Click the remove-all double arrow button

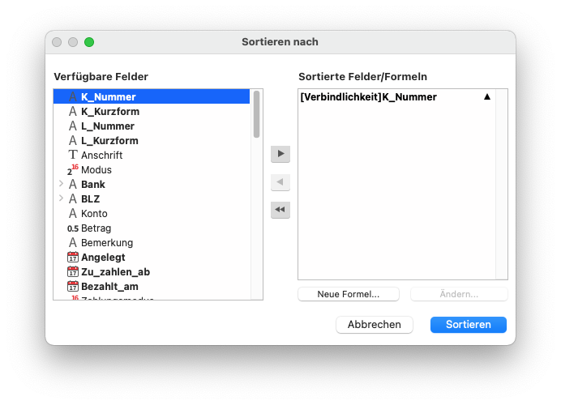coord(280,210)
